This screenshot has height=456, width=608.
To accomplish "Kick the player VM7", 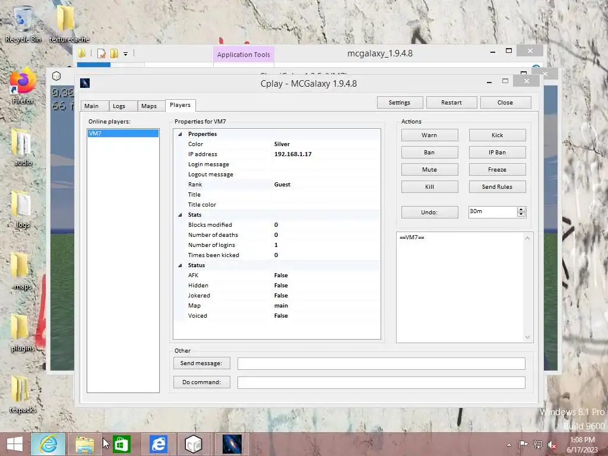I will point(497,135).
